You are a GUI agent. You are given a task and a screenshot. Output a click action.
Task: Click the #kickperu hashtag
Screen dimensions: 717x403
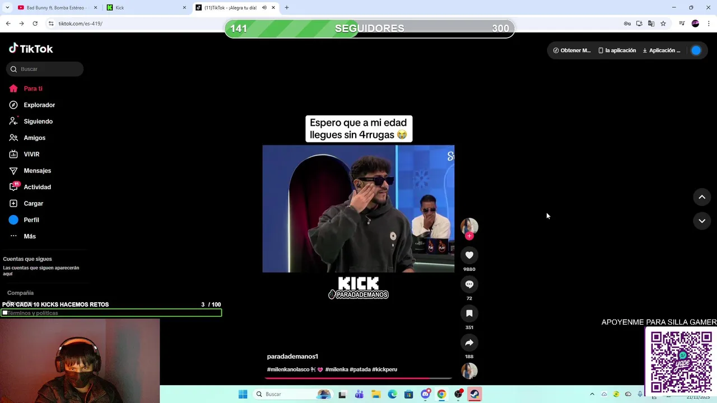click(x=384, y=369)
